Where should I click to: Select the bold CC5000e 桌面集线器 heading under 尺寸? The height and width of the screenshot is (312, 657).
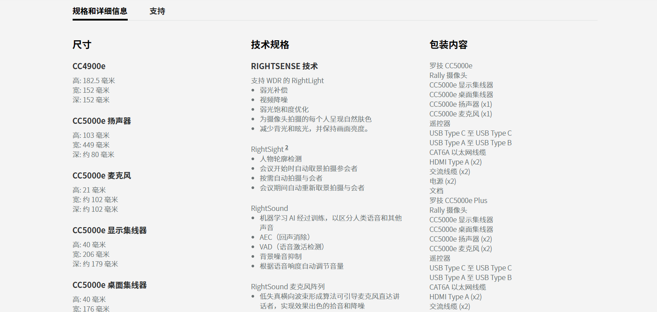[110, 285]
